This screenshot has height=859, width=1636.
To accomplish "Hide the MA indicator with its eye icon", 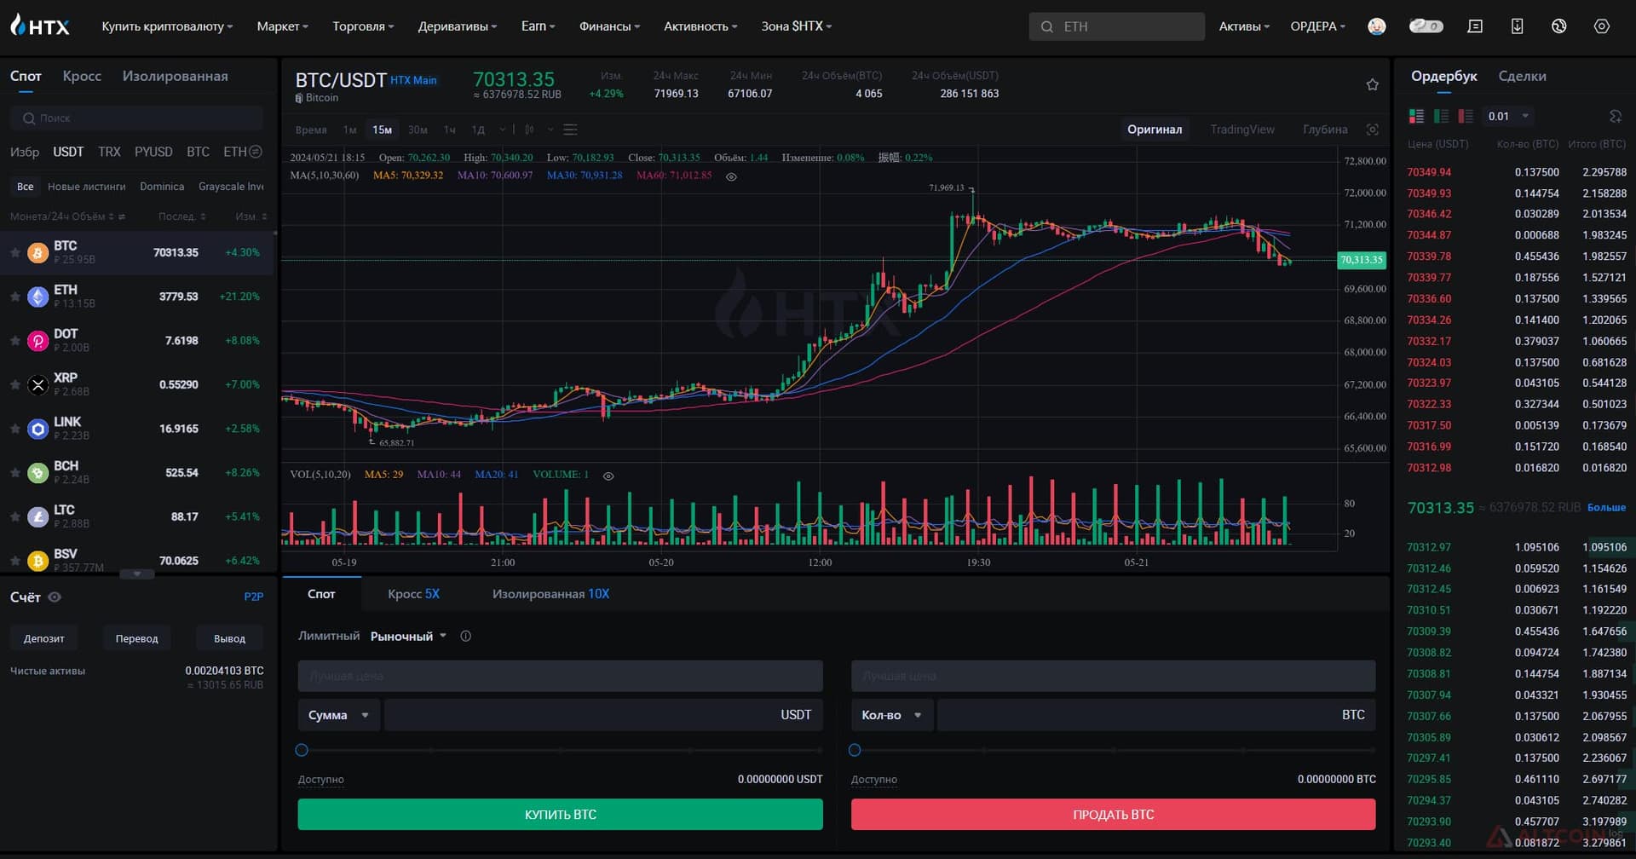I will click(x=731, y=176).
